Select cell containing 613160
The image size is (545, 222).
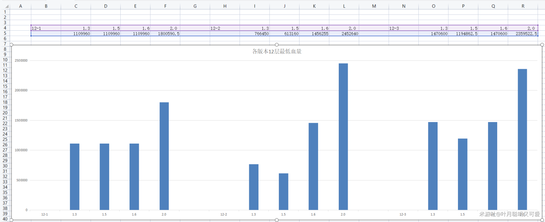[284, 34]
